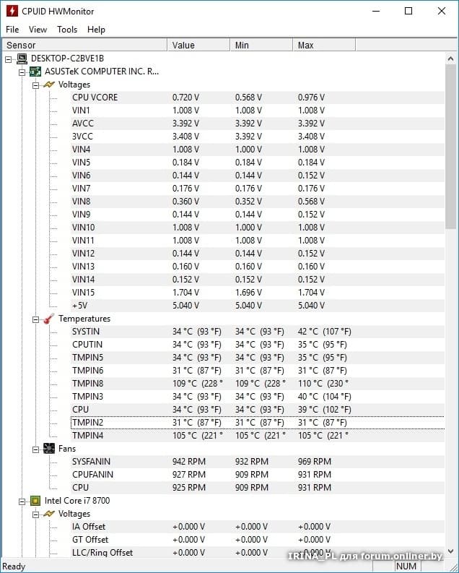Collapse the motherboard Voltages group
The height and width of the screenshot is (573, 459).
tap(35, 85)
